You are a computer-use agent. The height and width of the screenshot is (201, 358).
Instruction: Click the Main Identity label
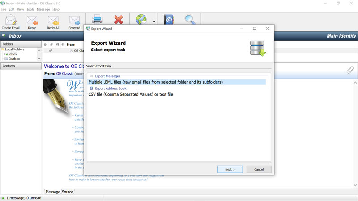tap(341, 36)
